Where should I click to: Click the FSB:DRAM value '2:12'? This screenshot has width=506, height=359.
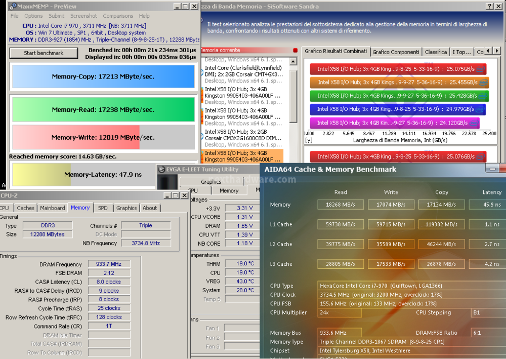point(109,273)
